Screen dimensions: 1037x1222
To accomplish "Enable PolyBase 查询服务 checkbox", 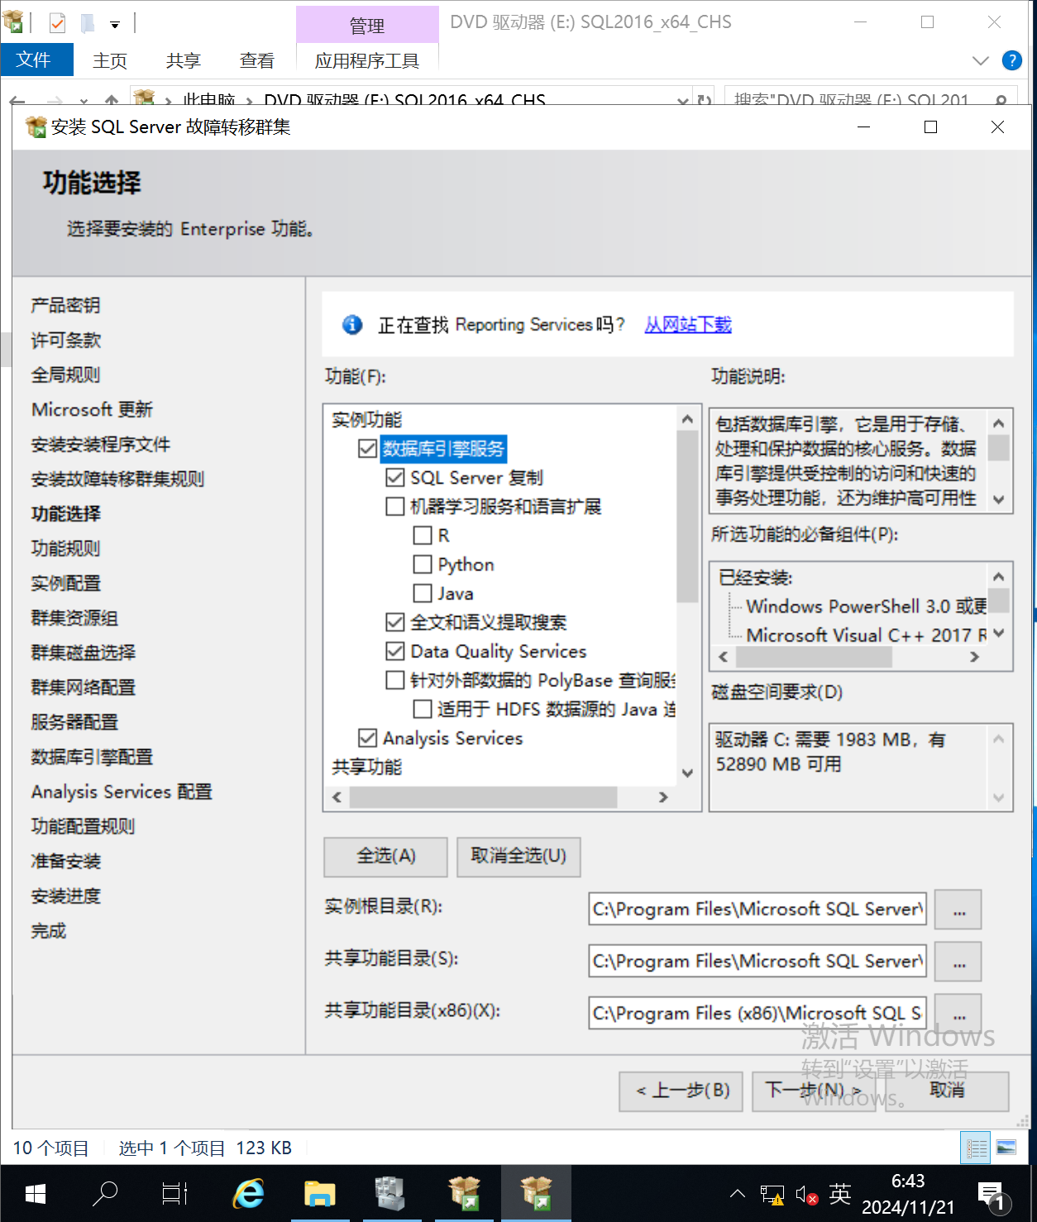I will 395,680.
